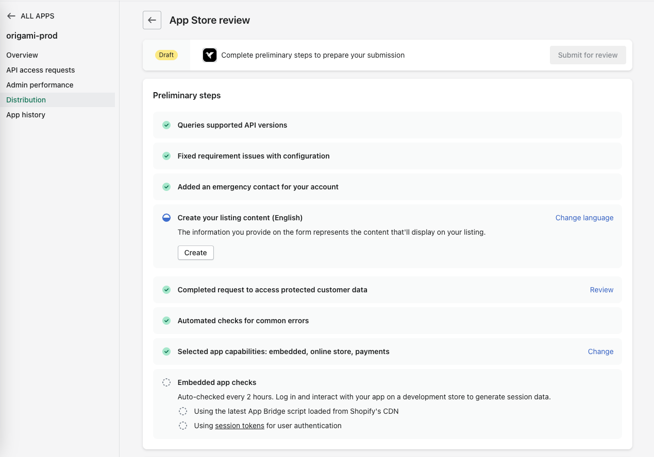Click dashed circle for session tokens check

tap(183, 426)
